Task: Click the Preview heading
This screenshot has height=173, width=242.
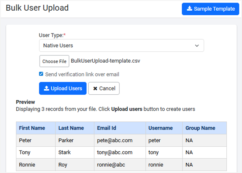Action: click(x=25, y=102)
